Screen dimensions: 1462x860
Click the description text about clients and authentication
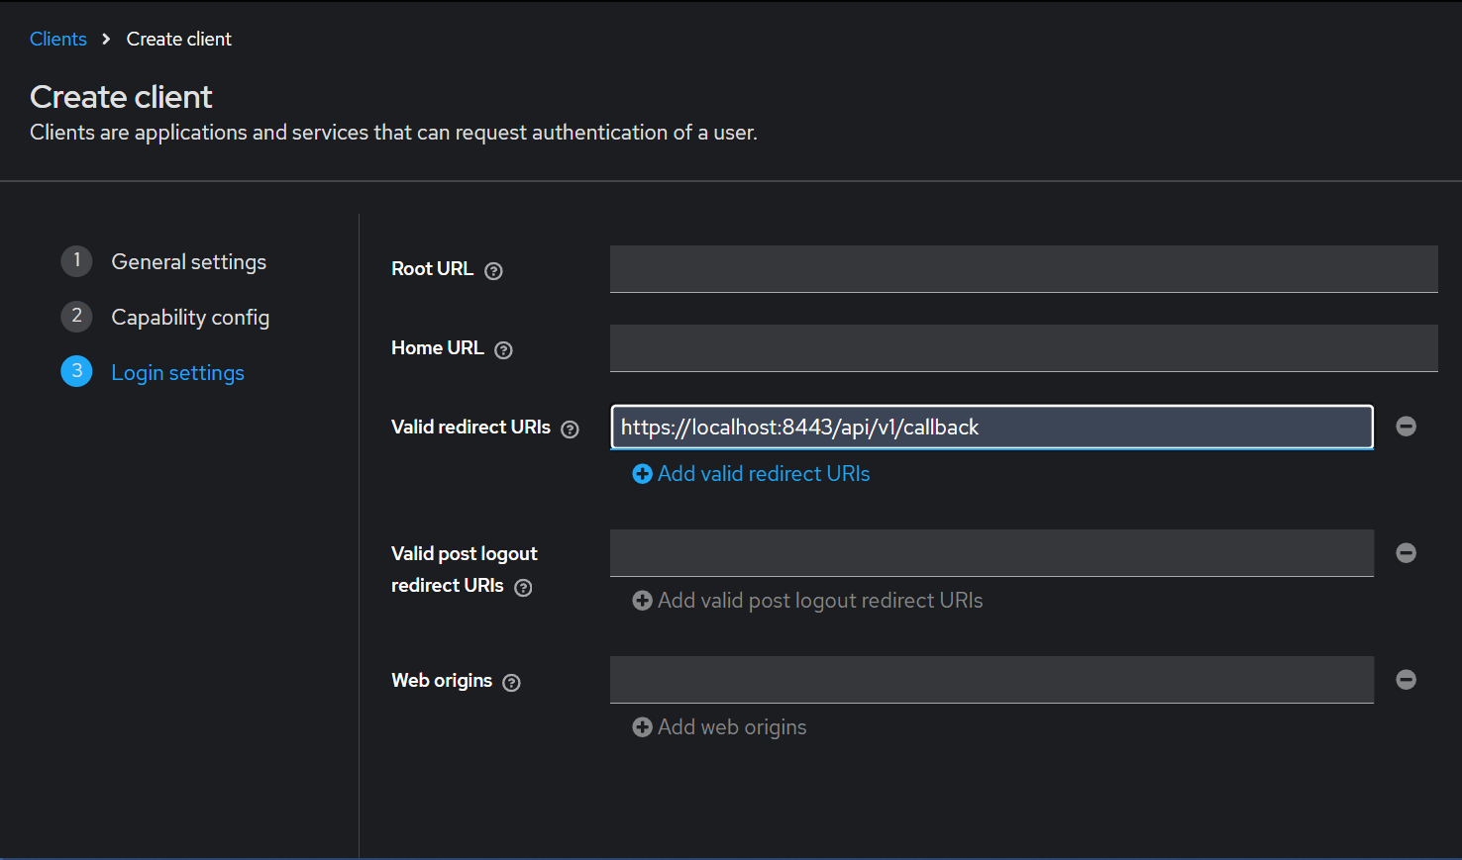393,133
